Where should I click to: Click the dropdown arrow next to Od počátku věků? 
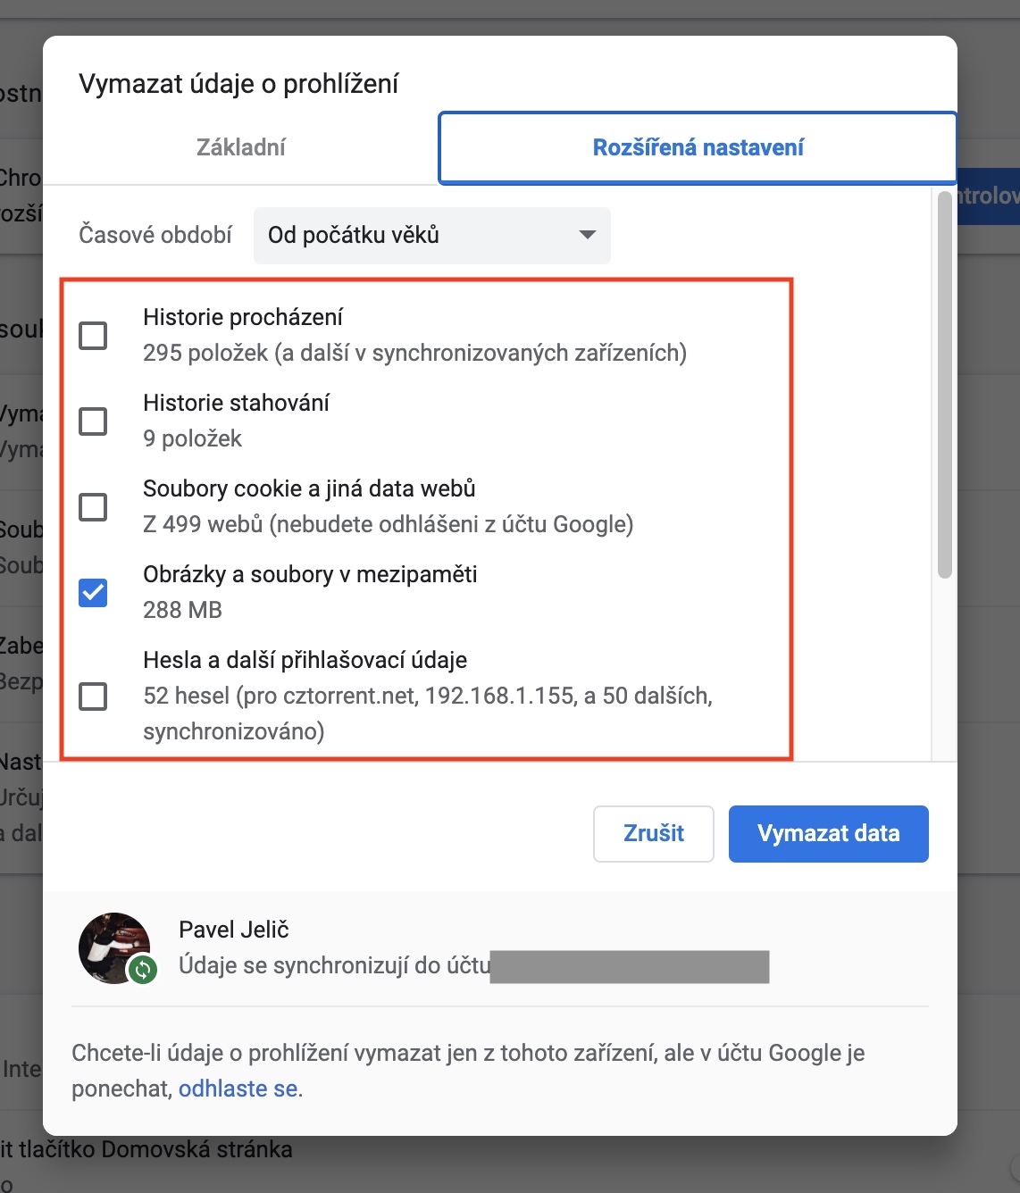[587, 235]
